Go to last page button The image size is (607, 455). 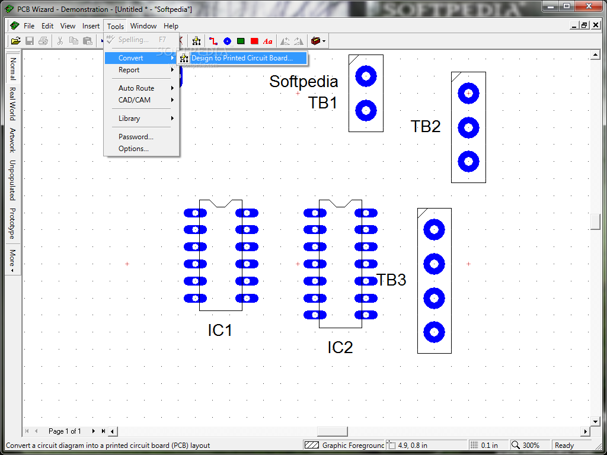[103, 431]
